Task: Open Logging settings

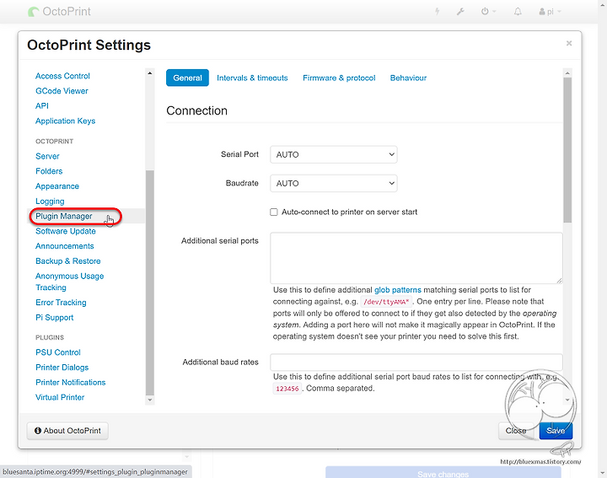Action: 50,201
